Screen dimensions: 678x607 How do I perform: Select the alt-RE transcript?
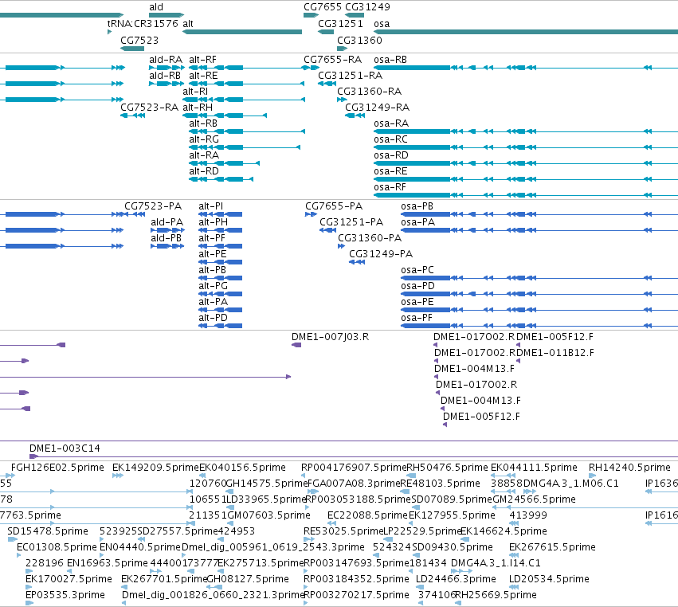[247, 84]
